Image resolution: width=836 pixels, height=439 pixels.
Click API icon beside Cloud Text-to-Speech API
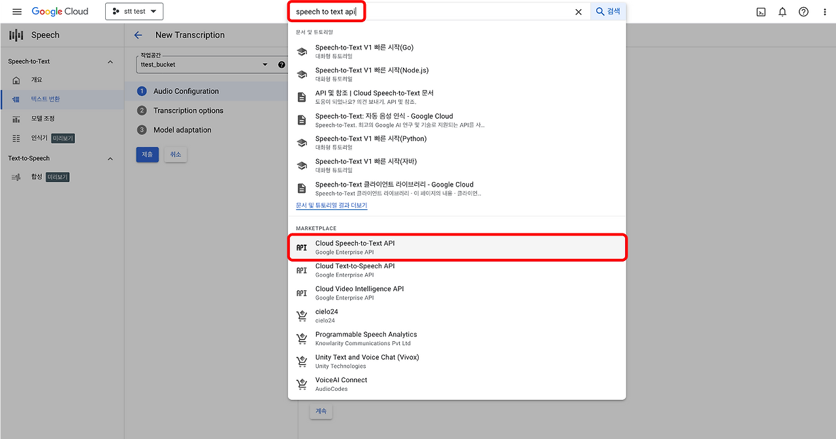tap(302, 271)
